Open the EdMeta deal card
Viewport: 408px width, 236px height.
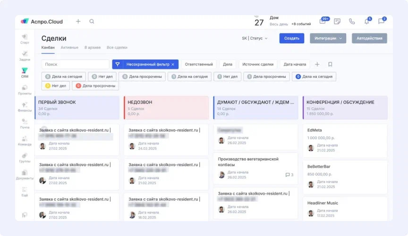tap(345, 141)
